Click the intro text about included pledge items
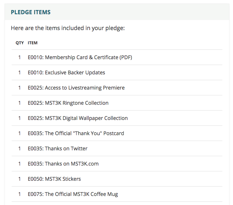Screen dimensions: 233x205 point(68,28)
